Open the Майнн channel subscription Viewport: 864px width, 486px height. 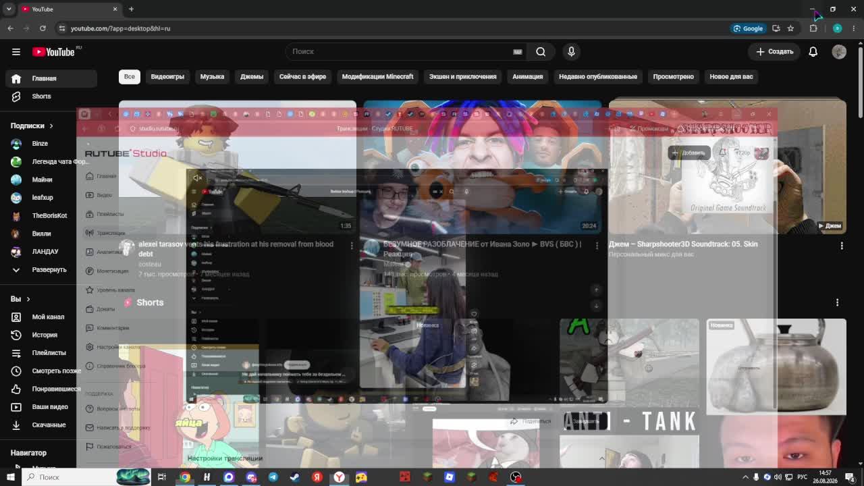(53, 180)
